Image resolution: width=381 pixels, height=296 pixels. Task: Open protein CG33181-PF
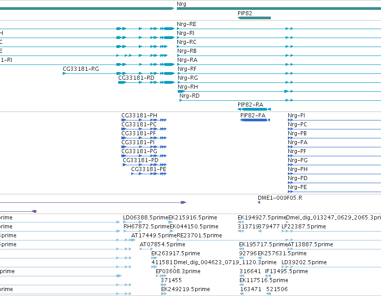[138, 133]
